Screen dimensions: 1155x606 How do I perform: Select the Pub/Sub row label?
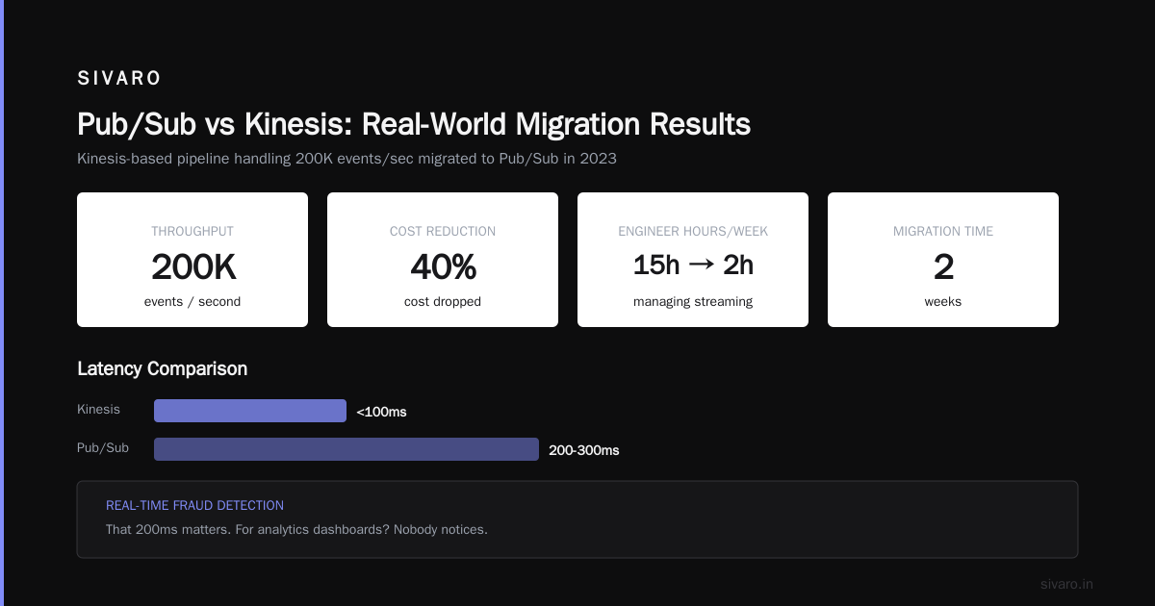pos(103,448)
